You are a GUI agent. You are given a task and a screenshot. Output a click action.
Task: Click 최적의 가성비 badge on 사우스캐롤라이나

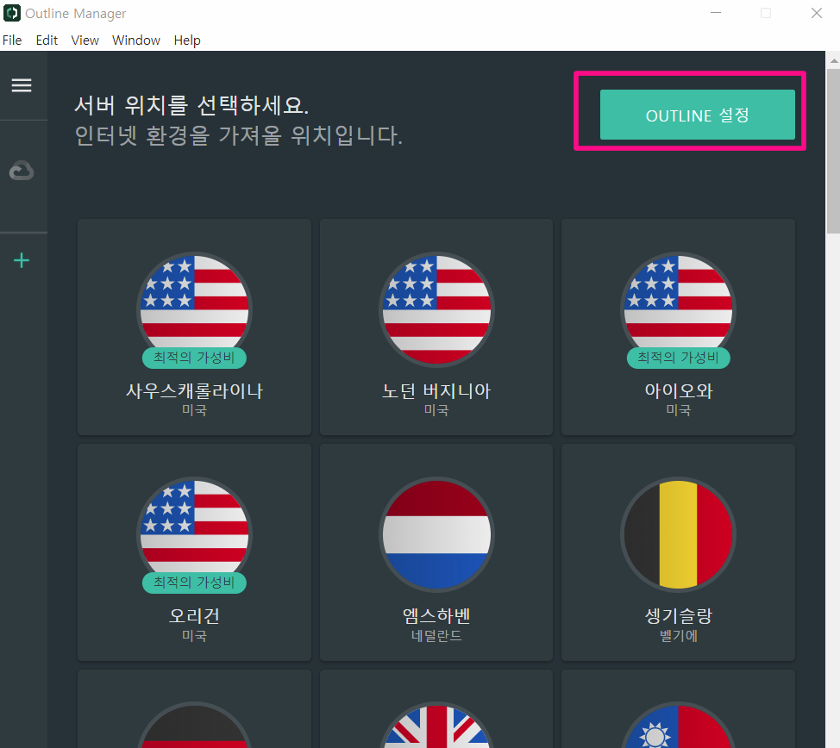[194, 358]
